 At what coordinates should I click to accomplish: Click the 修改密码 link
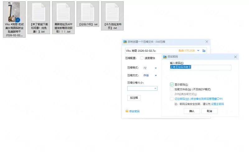[x=134, y=111]
